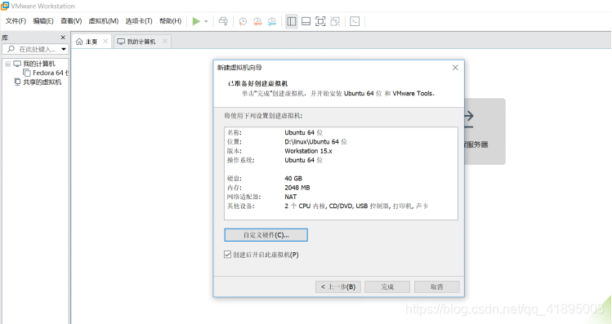This screenshot has height=324, width=612.
Task: Open the 查看(V) menu
Action: [x=71, y=21]
